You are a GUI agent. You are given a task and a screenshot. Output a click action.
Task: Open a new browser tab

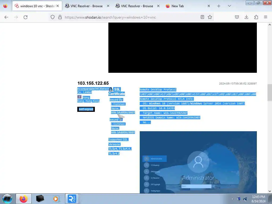(x=219, y=6)
